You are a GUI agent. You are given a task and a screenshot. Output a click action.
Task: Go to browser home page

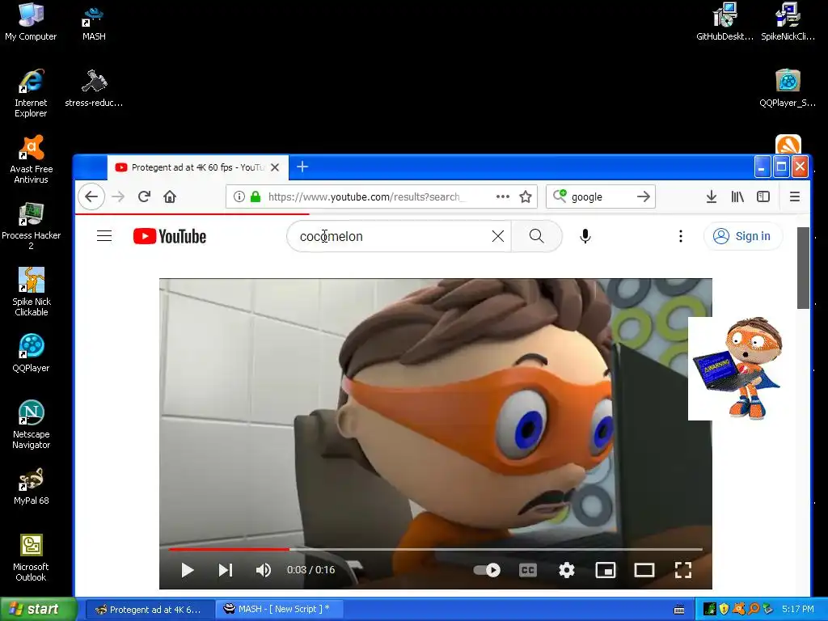(x=170, y=197)
